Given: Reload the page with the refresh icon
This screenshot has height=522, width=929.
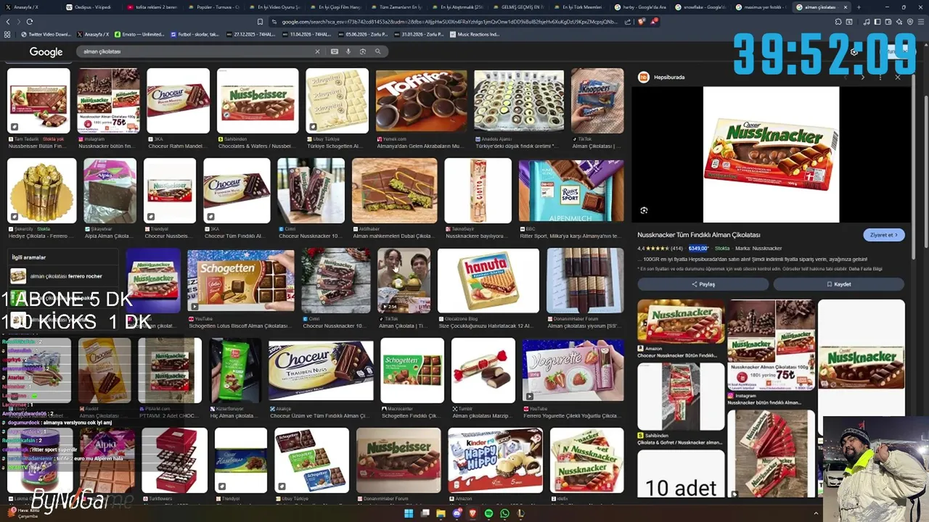Looking at the screenshot, I should pos(30,22).
